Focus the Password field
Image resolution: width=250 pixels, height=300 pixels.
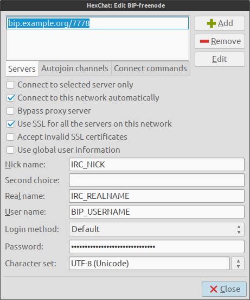pos(157,246)
